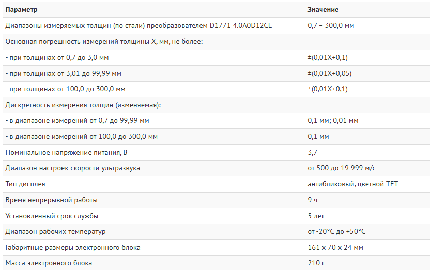Click the row about преобразователем D1771 4.0A0D12CL

[138, 25]
